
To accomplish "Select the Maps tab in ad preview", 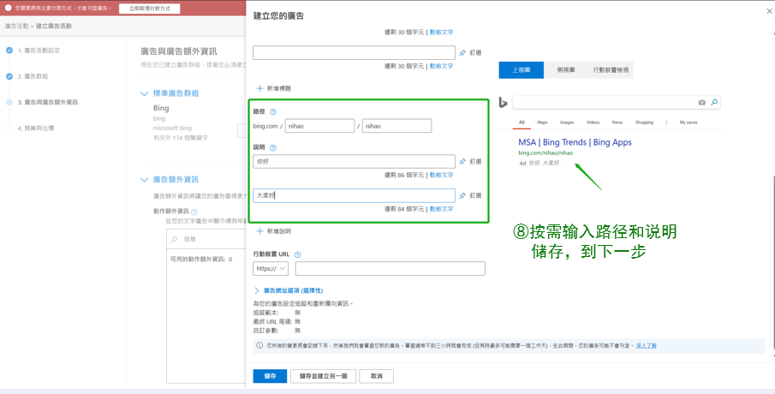I will (542, 122).
